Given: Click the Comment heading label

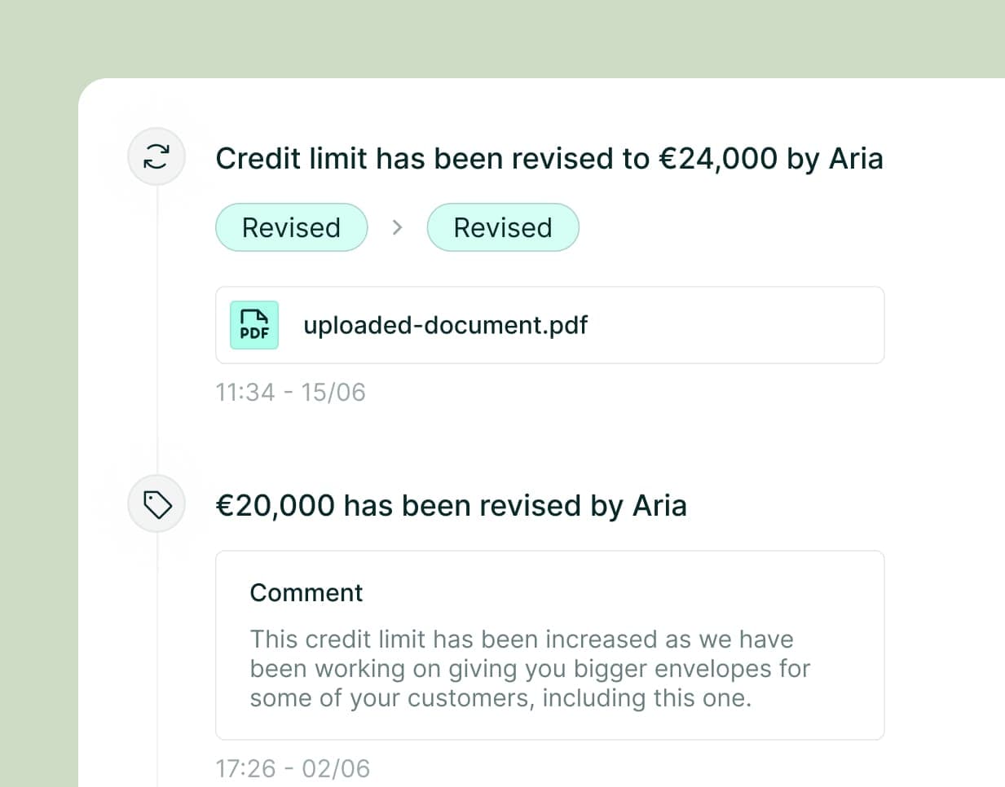Looking at the screenshot, I should click(x=306, y=592).
